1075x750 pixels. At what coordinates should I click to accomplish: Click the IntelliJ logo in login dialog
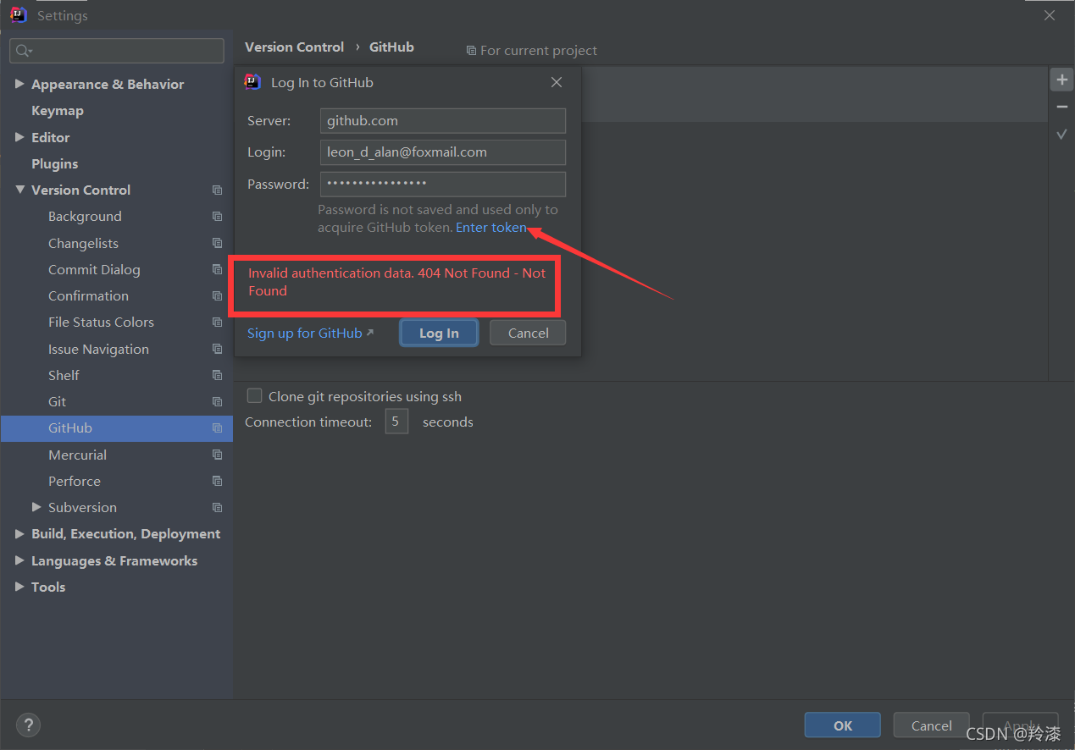point(252,81)
